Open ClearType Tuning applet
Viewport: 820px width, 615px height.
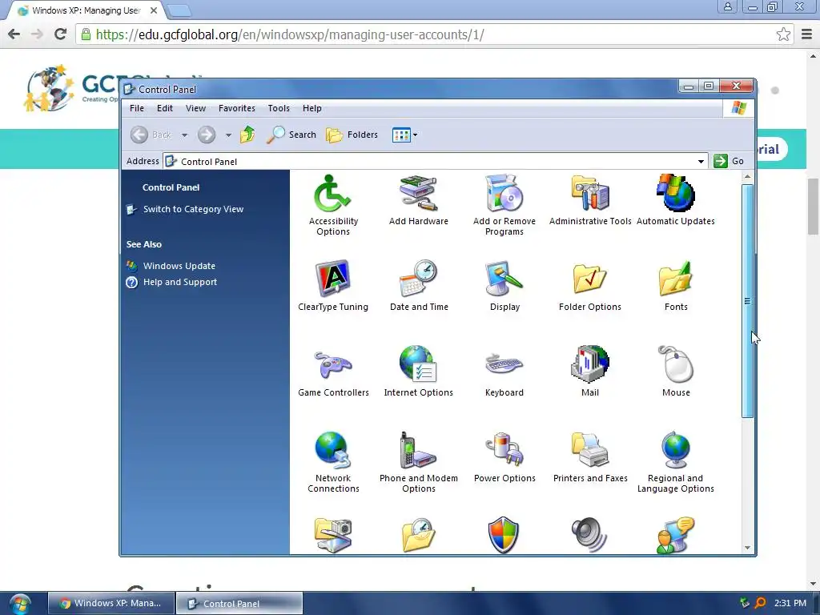333,286
